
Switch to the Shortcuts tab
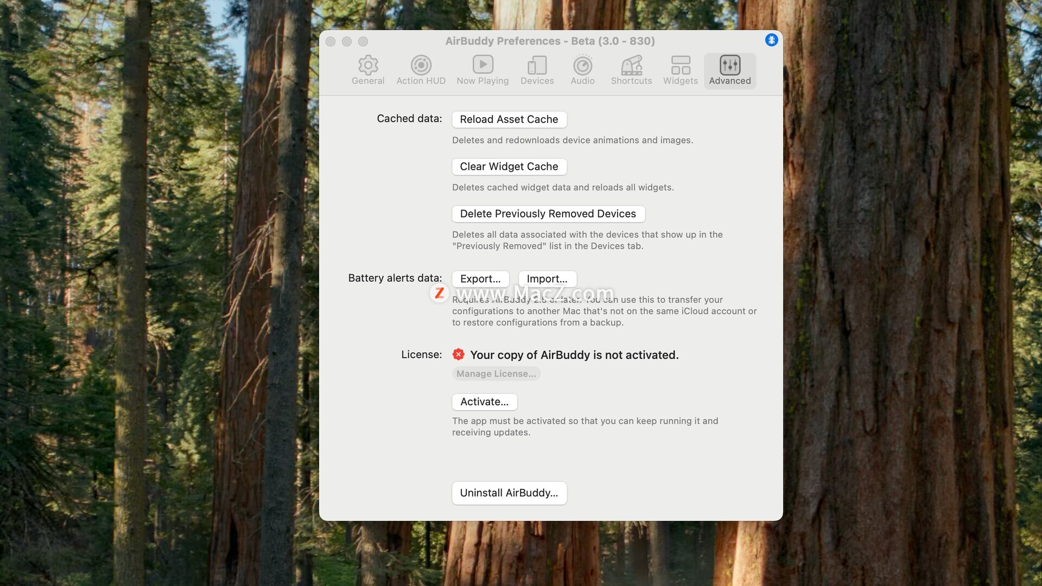pyautogui.click(x=631, y=71)
